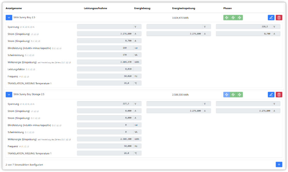Click the blue phase icon for Sunny Boy Storage
Screen dimensions: 288x172
(x=227, y=95)
